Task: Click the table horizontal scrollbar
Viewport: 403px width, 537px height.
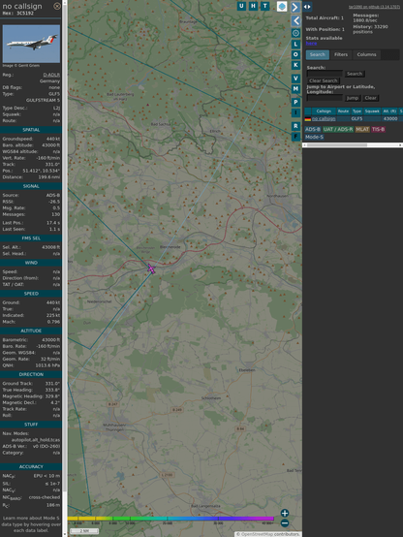Action: [x=353, y=145]
